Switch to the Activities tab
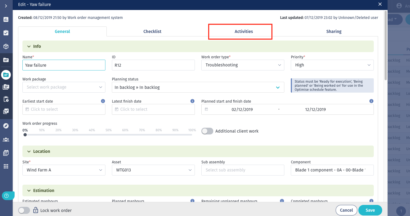This screenshot has height=216, width=410. [x=244, y=31]
